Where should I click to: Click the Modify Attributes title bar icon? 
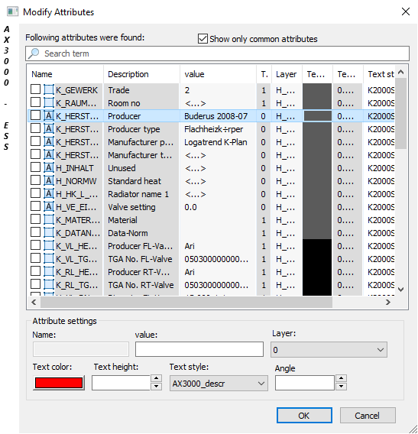(x=12, y=12)
